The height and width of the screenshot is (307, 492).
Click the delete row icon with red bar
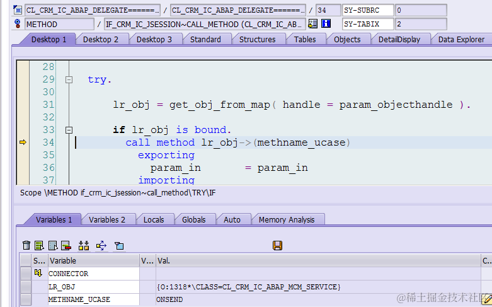(x=66, y=245)
